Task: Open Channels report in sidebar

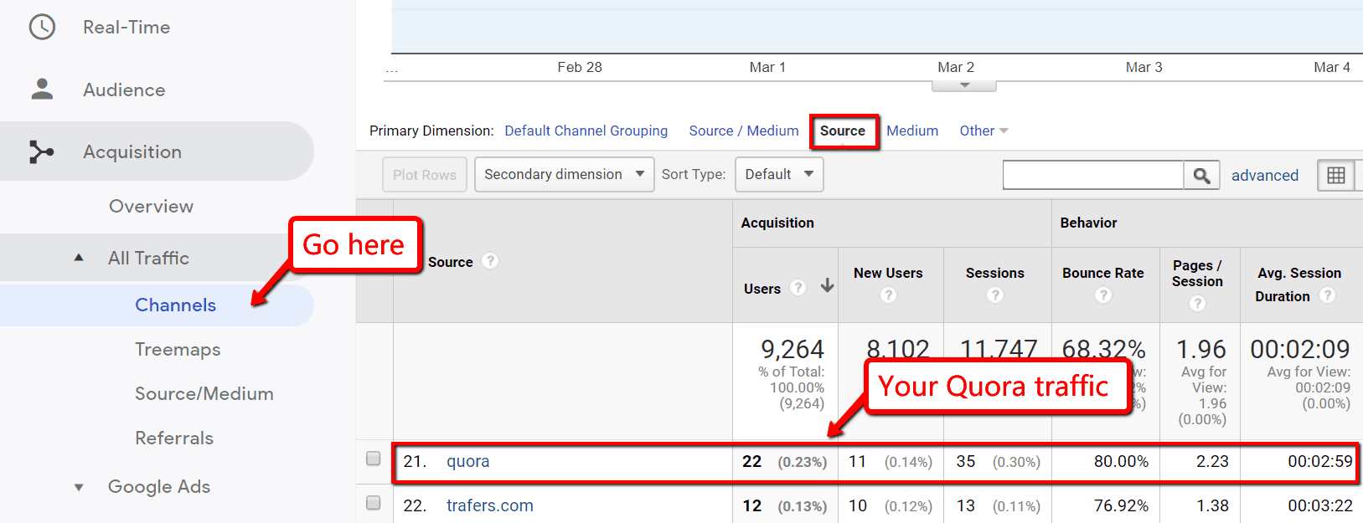Action: point(176,305)
